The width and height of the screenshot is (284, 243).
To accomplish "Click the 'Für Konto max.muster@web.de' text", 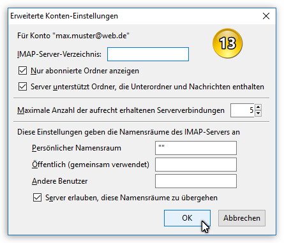I will pyautogui.click(x=73, y=36).
